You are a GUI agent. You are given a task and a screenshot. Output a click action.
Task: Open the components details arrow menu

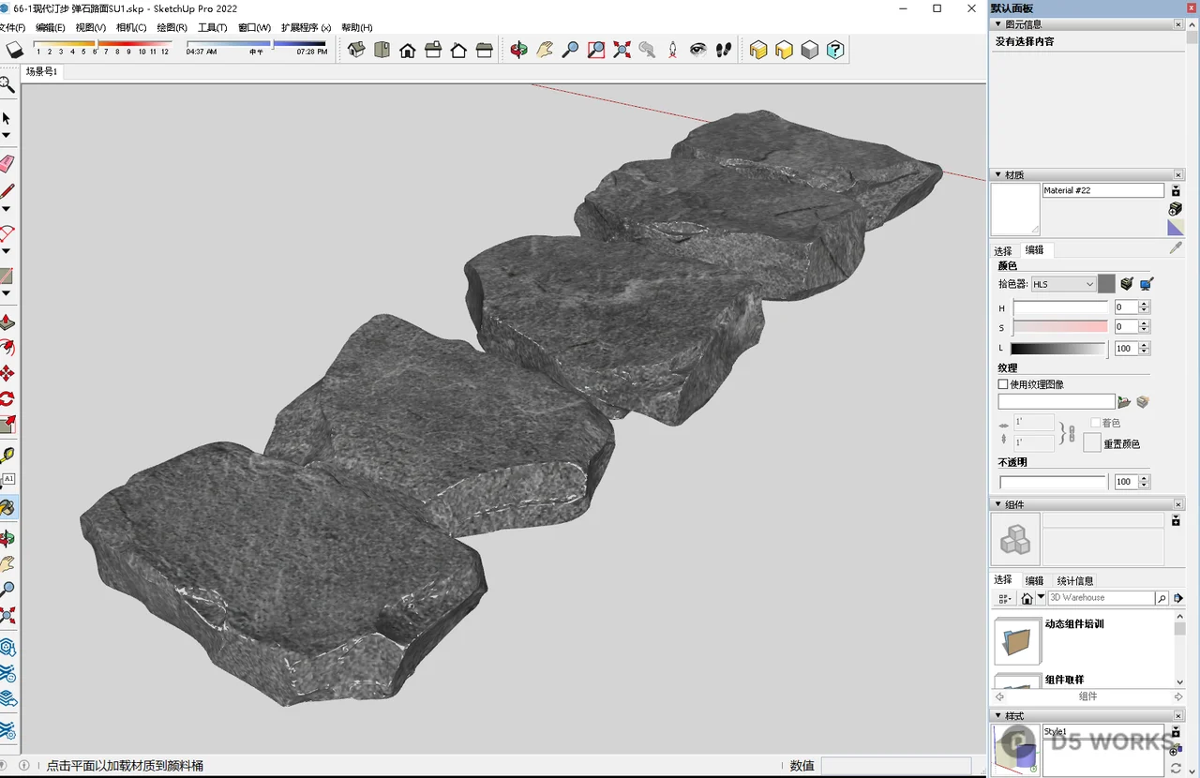pos(1178,598)
